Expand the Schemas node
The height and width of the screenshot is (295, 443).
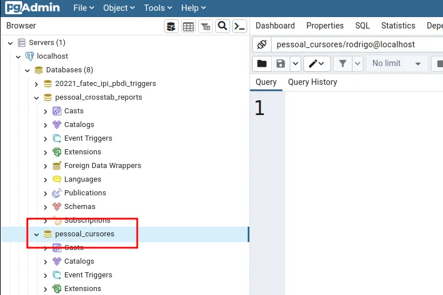click(x=46, y=207)
